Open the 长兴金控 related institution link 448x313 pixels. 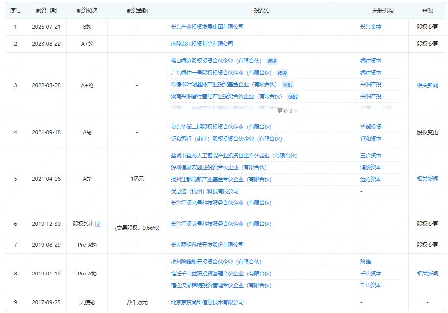pos(371,27)
